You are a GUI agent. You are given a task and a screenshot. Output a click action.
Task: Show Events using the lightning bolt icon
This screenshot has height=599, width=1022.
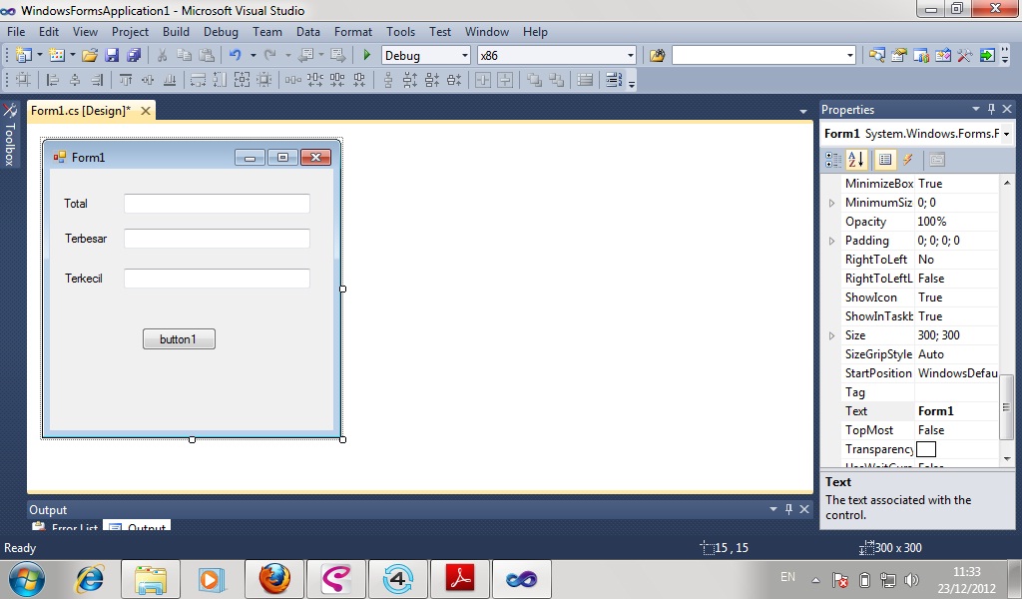pos(907,160)
